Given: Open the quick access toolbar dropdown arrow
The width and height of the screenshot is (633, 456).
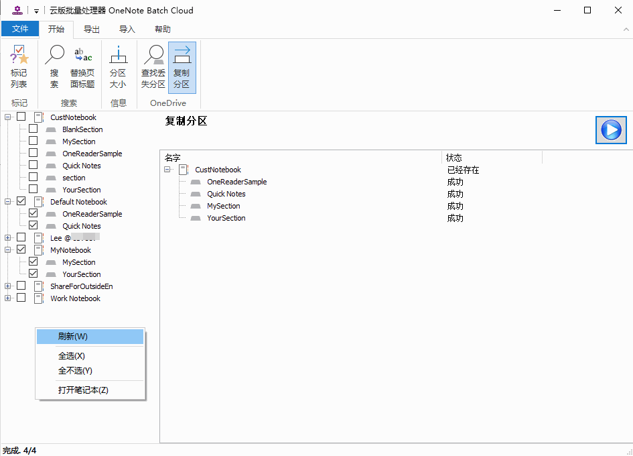Looking at the screenshot, I should (36, 11).
